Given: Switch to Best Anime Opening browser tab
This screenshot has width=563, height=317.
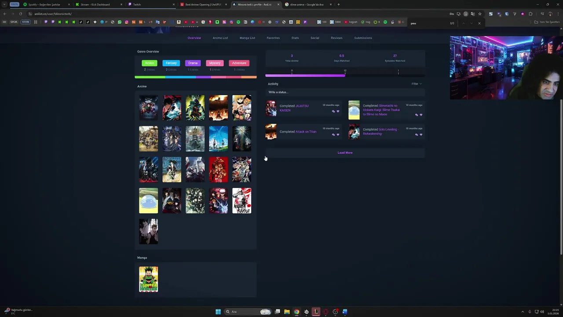Looking at the screenshot, I should [203, 4].
